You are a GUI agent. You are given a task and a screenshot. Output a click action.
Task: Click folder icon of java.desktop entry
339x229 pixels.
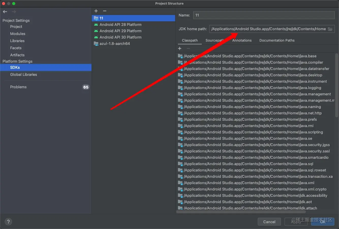[180, 75]
